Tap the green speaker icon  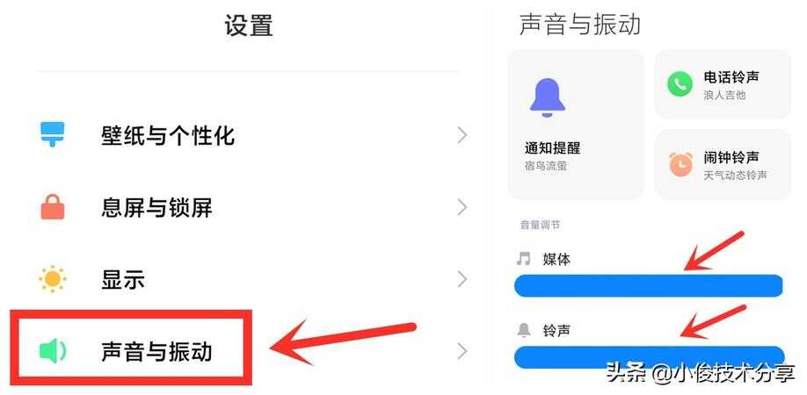(53, 351)
